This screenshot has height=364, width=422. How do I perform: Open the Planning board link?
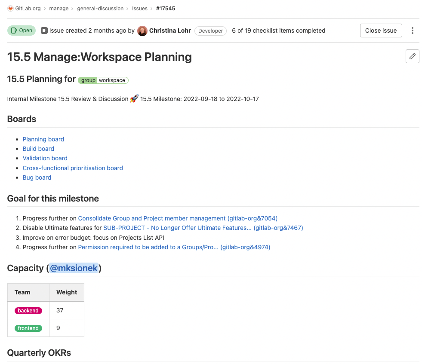(43, 139)
